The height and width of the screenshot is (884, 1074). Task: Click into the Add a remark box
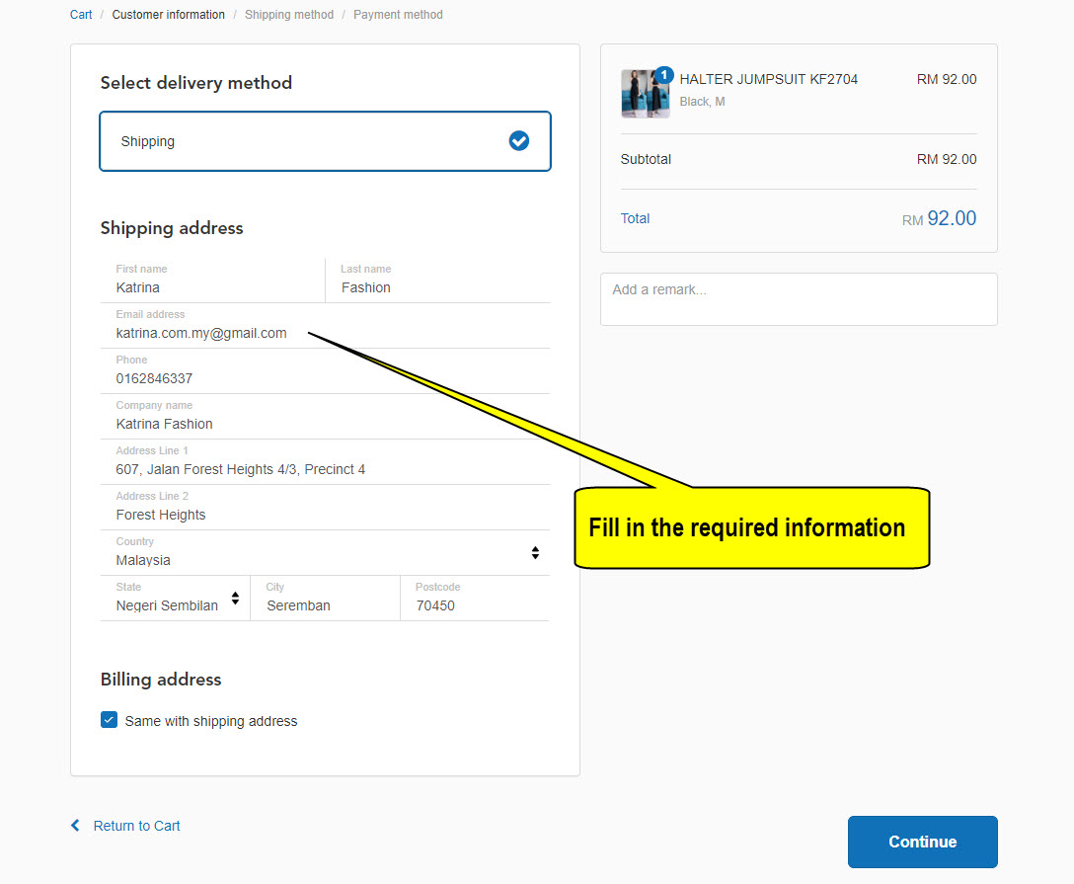click(798, 298)
